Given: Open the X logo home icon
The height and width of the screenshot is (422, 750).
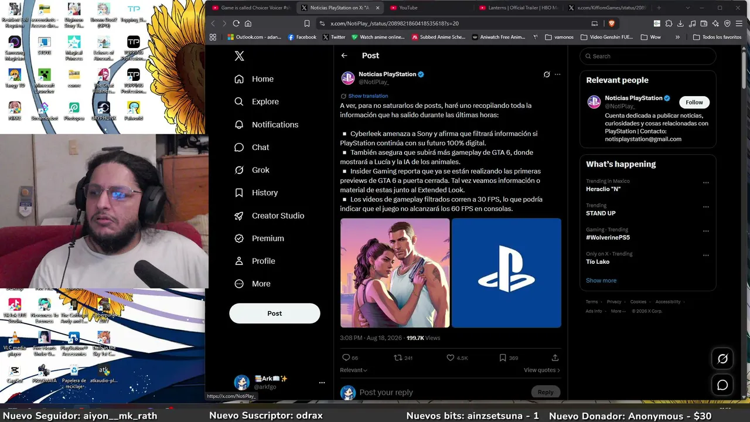Looking at the screenshot, I should [x=239, y=56].
